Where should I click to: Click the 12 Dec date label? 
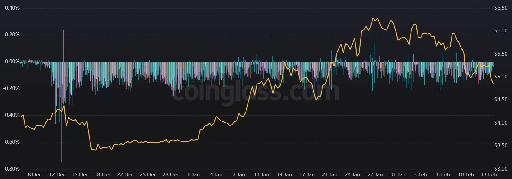coord(57,174)
